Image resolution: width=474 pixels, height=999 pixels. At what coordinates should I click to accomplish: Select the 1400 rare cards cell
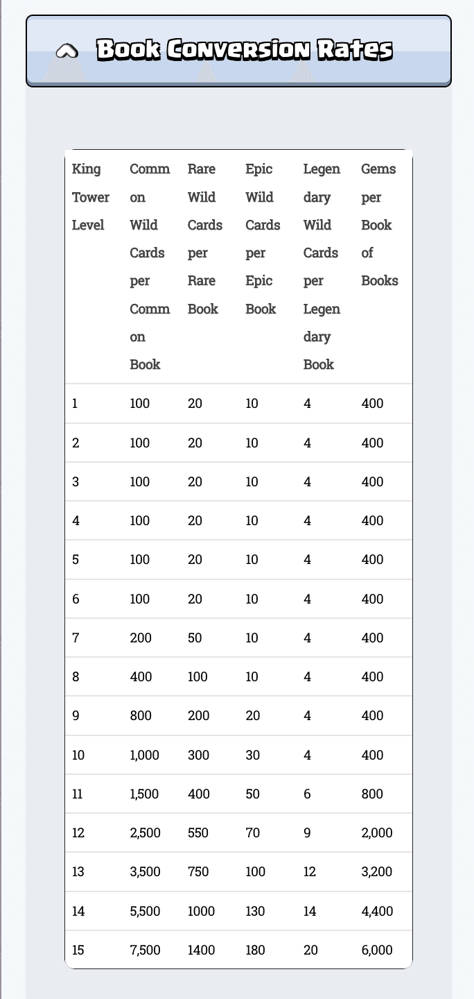pos(201,950)
